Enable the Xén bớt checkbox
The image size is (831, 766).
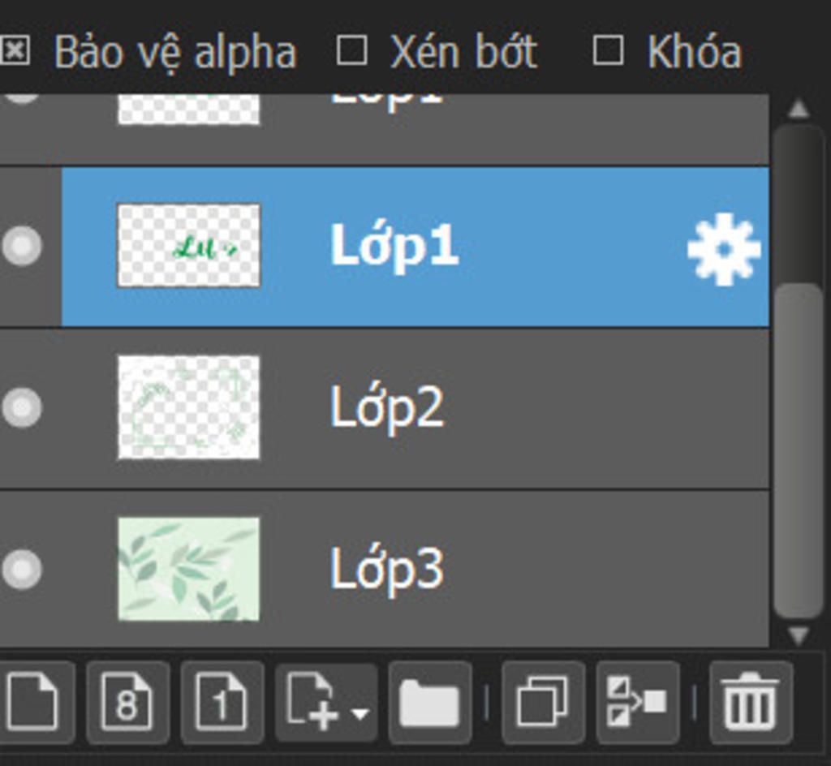click(352, 51)
